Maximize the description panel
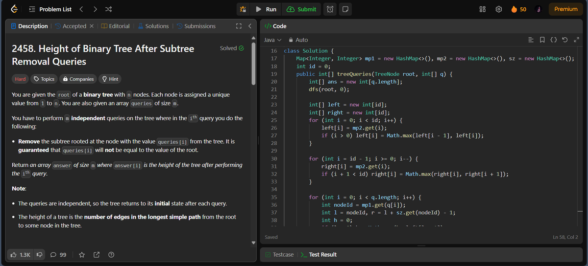Image resolution: width=588 pixels, height=266 pixels. (x=239, y=26)
